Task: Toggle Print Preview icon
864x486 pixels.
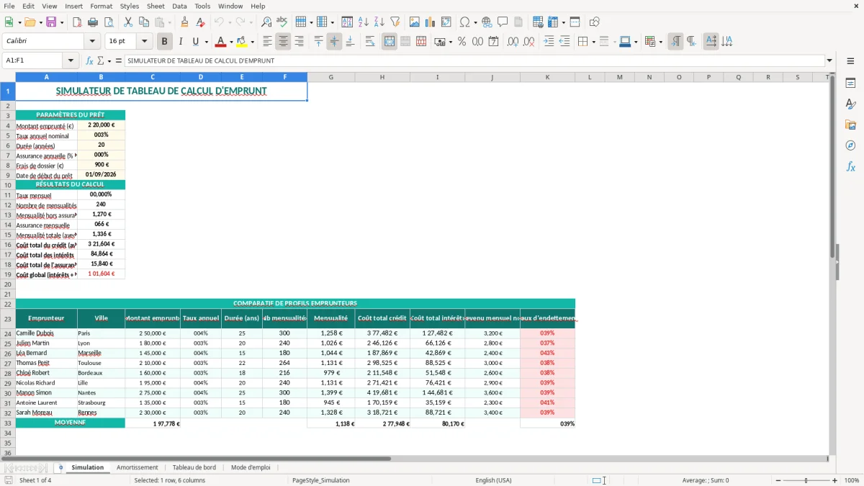Action: 108,22
